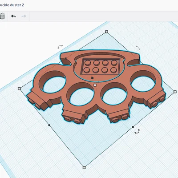
Task: Click the design title 'uckle duster 2'
Action: (x=12, y=5)
